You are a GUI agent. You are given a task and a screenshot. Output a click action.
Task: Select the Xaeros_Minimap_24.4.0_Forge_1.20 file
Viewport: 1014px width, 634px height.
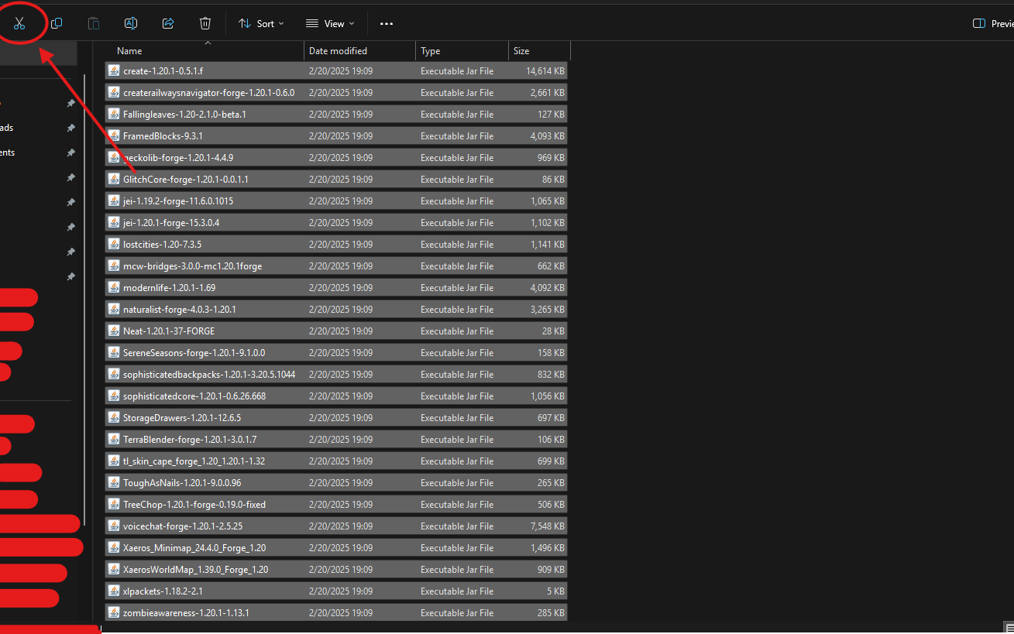point(194,547)
